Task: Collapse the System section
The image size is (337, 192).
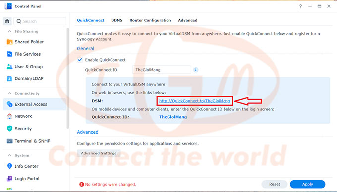Action: pos(10,155)
